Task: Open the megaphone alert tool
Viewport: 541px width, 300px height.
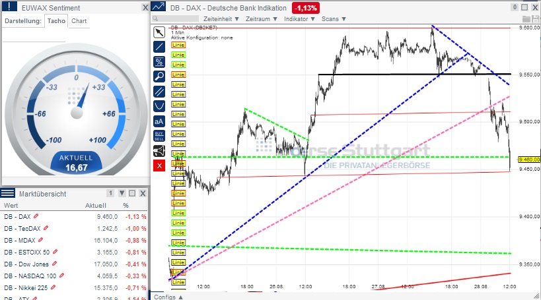Action: (x=159, y=151)
